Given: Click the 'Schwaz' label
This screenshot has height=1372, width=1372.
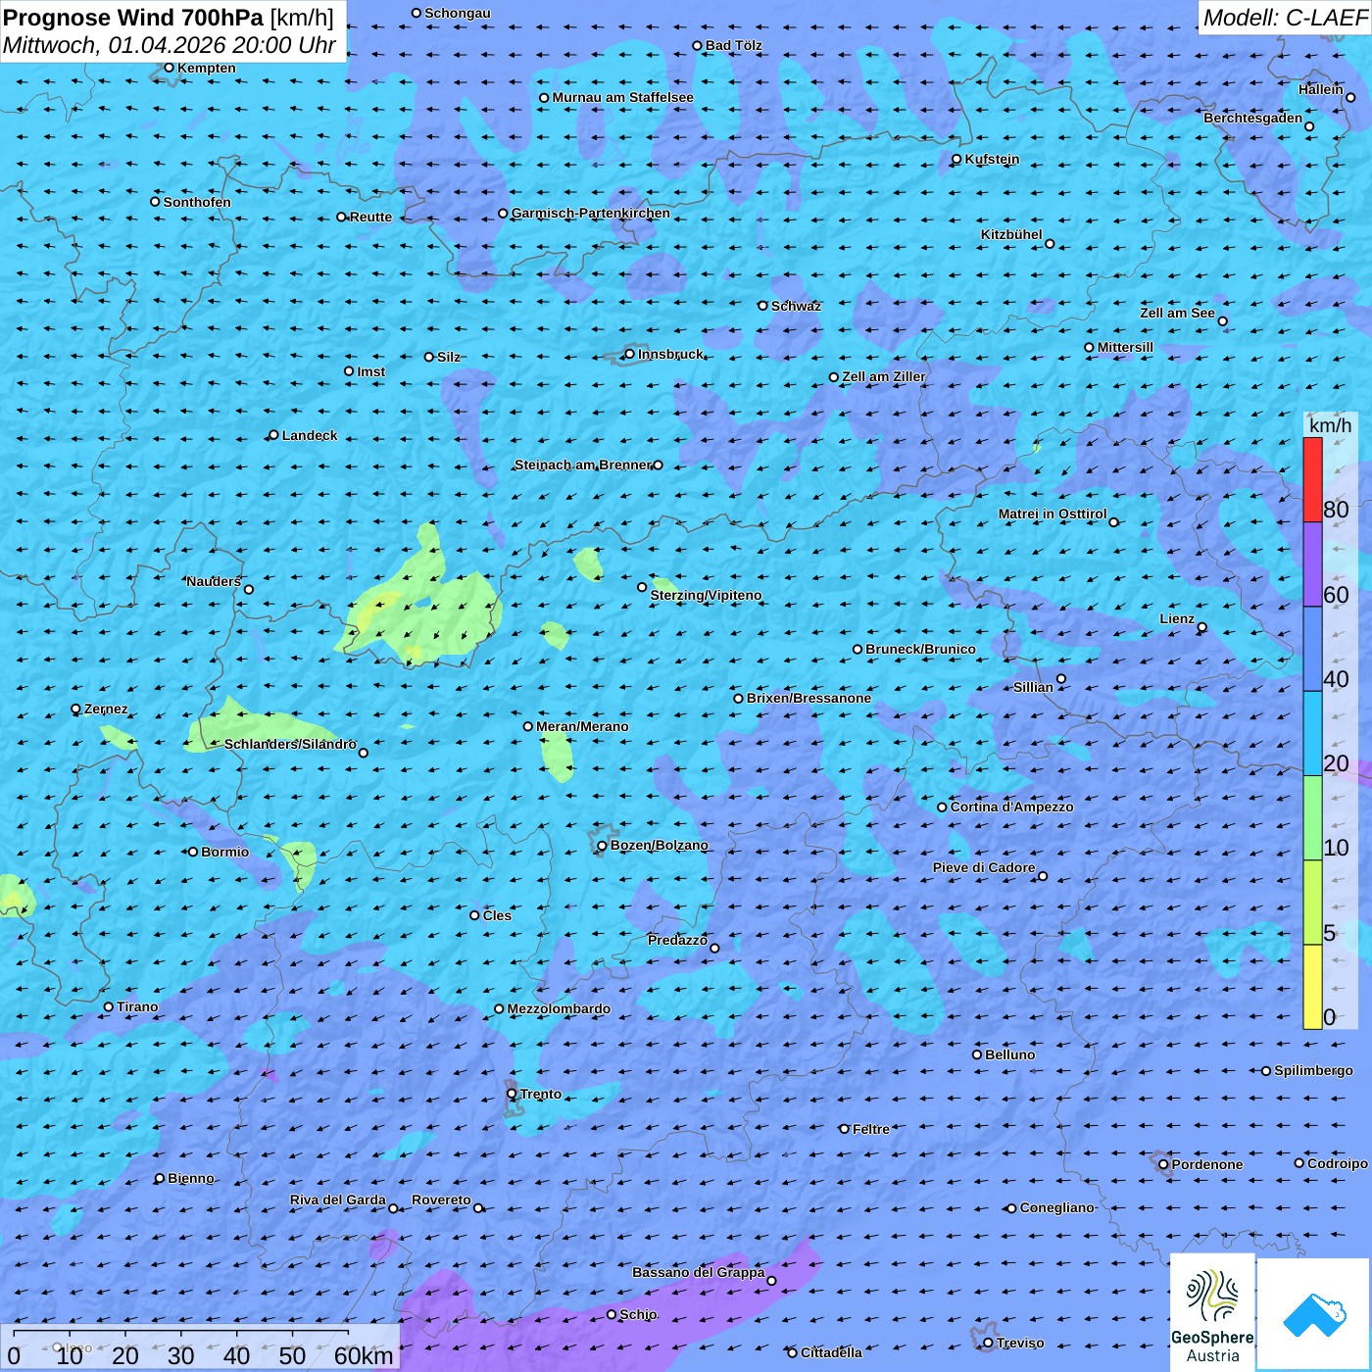Looking at the screenshot, I should 796,306.
